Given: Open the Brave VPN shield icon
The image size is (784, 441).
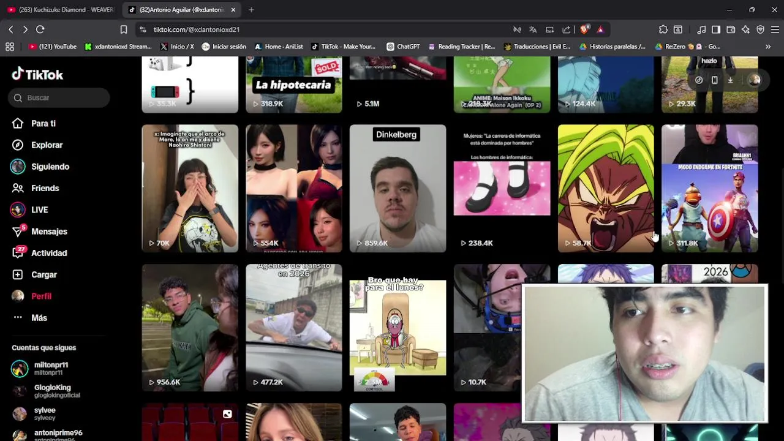Looking at the screenshot, I should [x=760, y=29].
